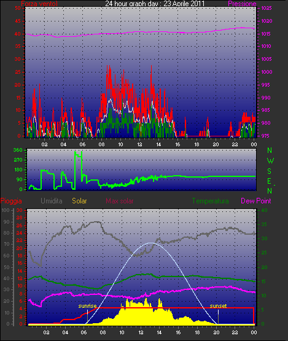Click the 90 wind direction axis value
This screenshot has width=288, height=341.
[x=20, y=179]
